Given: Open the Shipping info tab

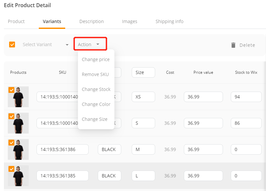Looking at the screenshot, I should pos(169,21).
